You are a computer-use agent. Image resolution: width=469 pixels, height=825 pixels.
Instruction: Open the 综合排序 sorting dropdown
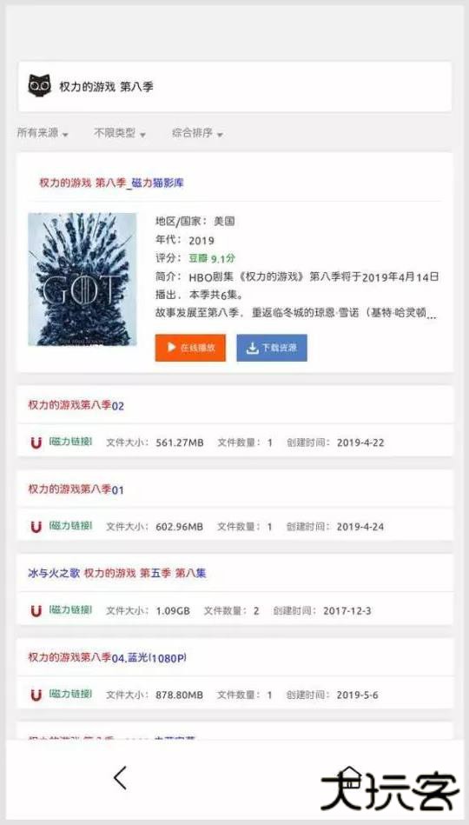(x=198, y=133)
